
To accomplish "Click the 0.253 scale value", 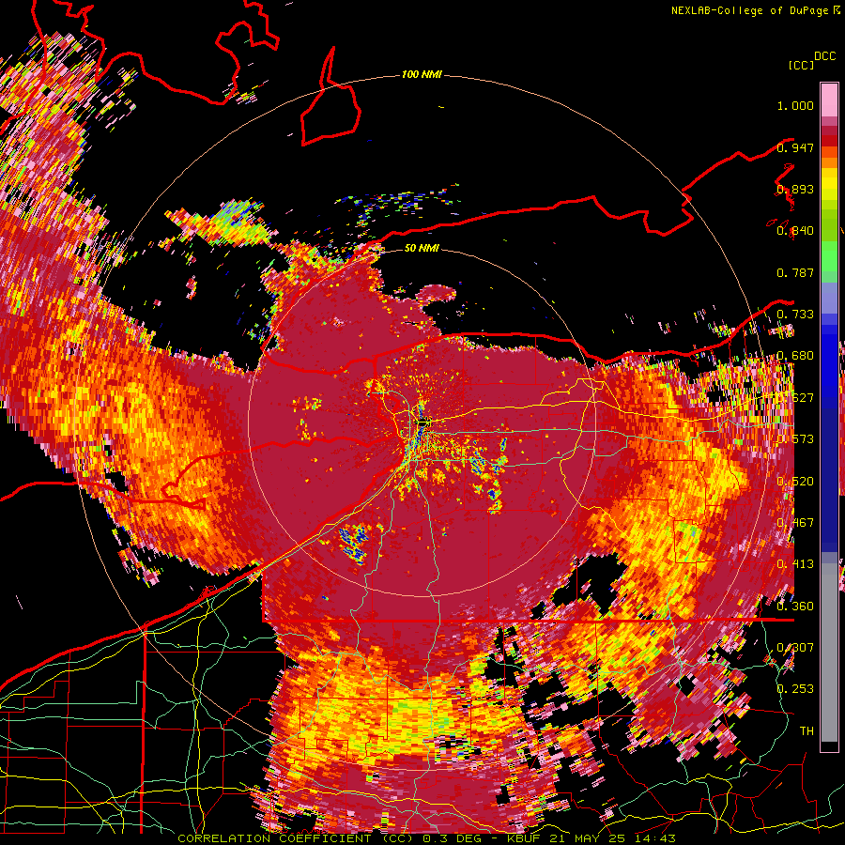I will click(795, 689).
